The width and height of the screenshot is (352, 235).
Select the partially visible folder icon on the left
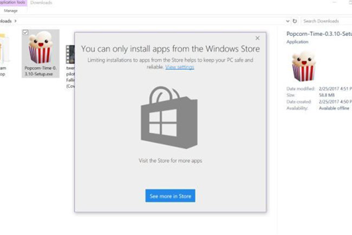point(4,48)
